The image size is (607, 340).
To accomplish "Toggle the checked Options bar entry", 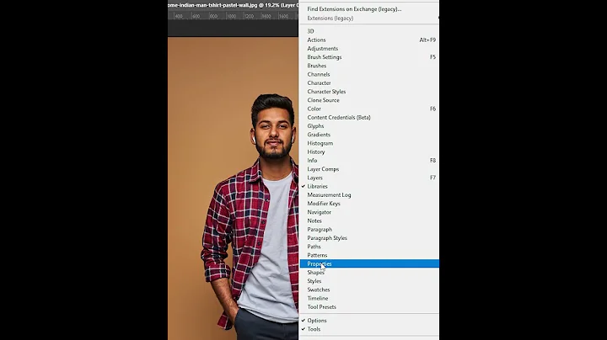I will pos(369,321).
